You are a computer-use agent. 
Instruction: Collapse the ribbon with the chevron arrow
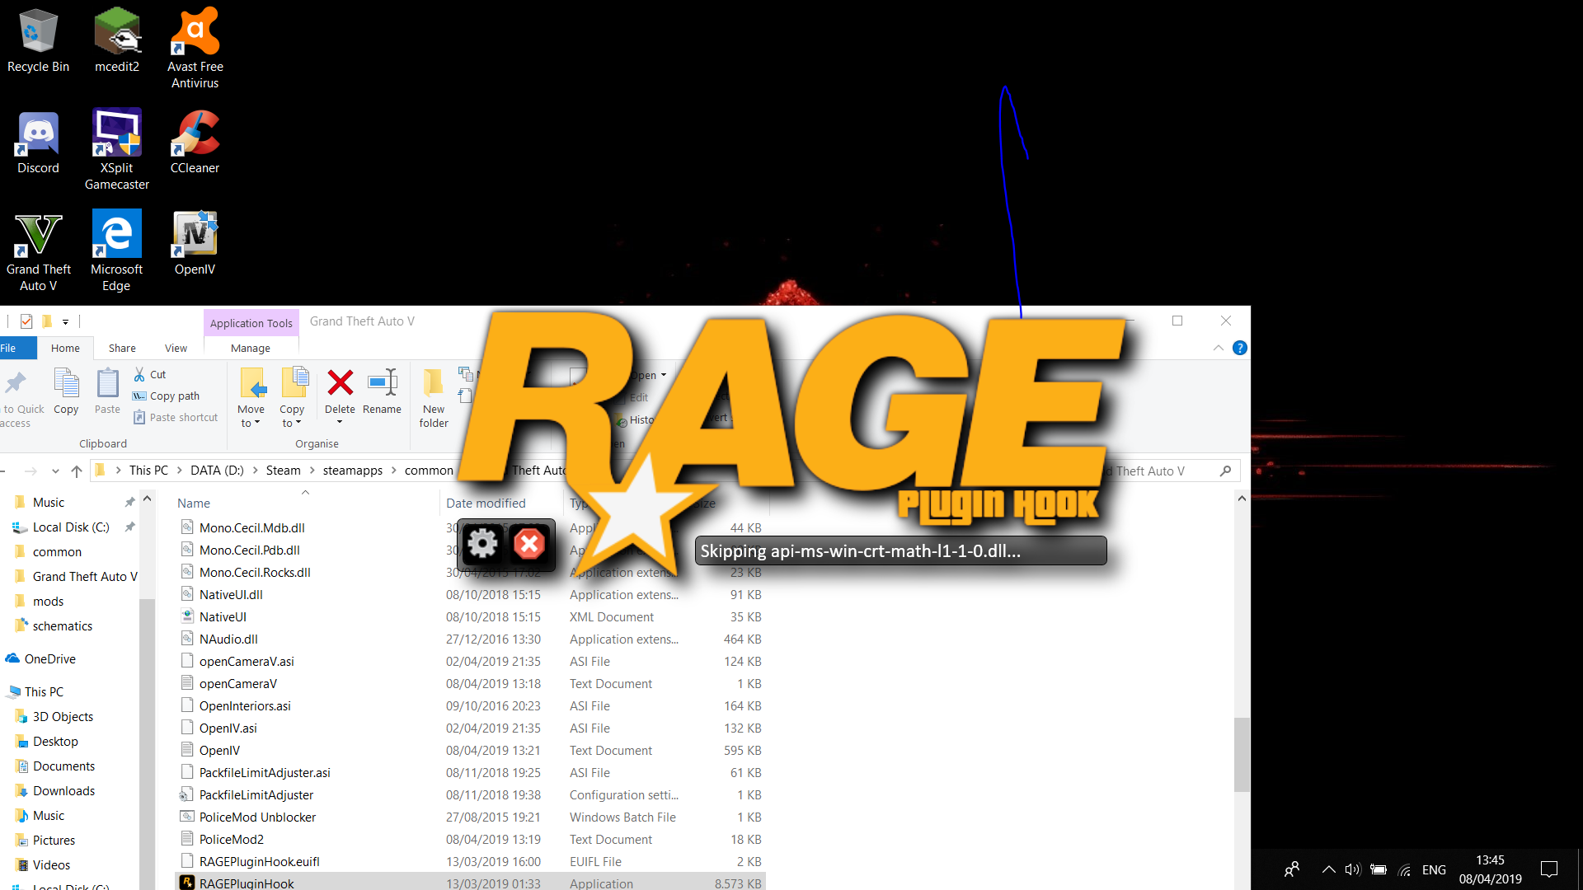pyautogui.click(x=1218, y=348)
